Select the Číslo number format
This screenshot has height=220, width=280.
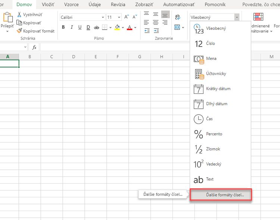220,44
